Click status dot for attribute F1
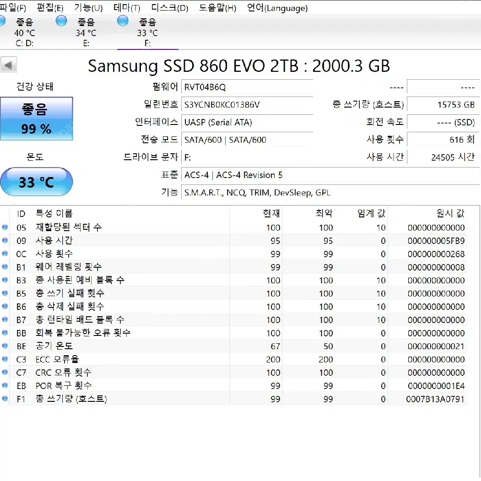Screen dimensions: 481x481 (5, 399)
